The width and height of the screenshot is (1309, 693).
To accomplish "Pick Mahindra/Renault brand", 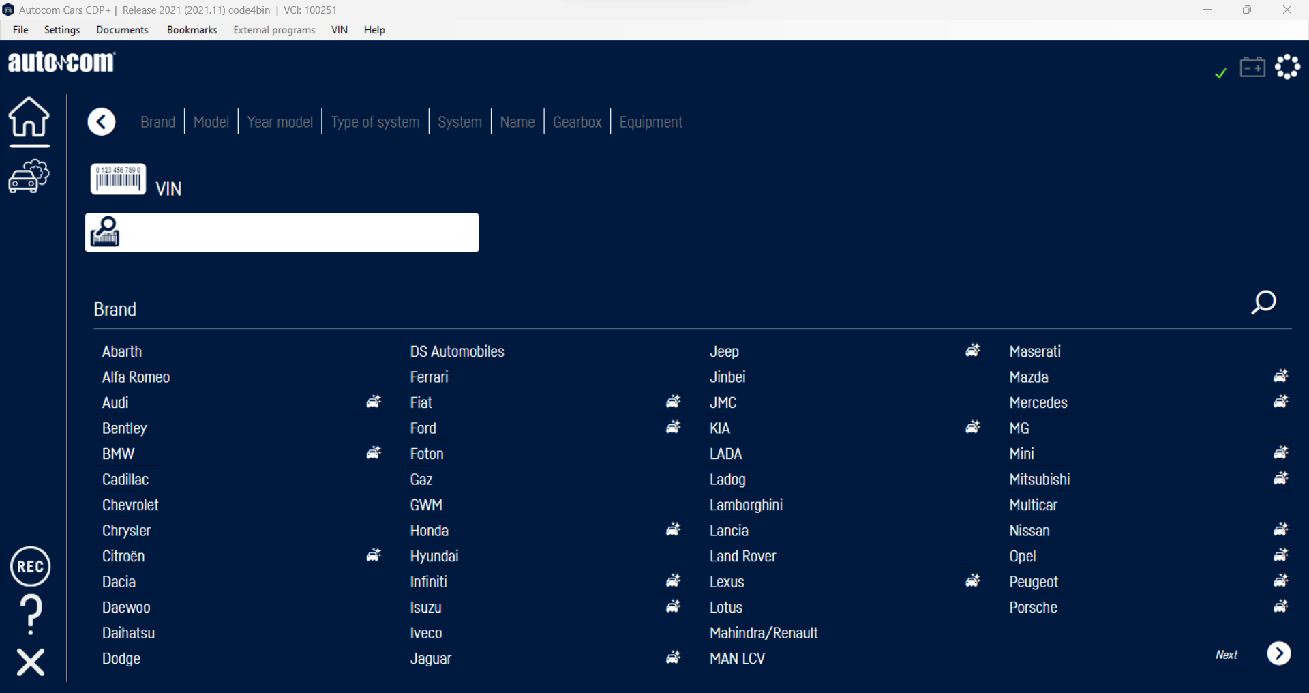I will pyautogui.click(x=764, y=633).
